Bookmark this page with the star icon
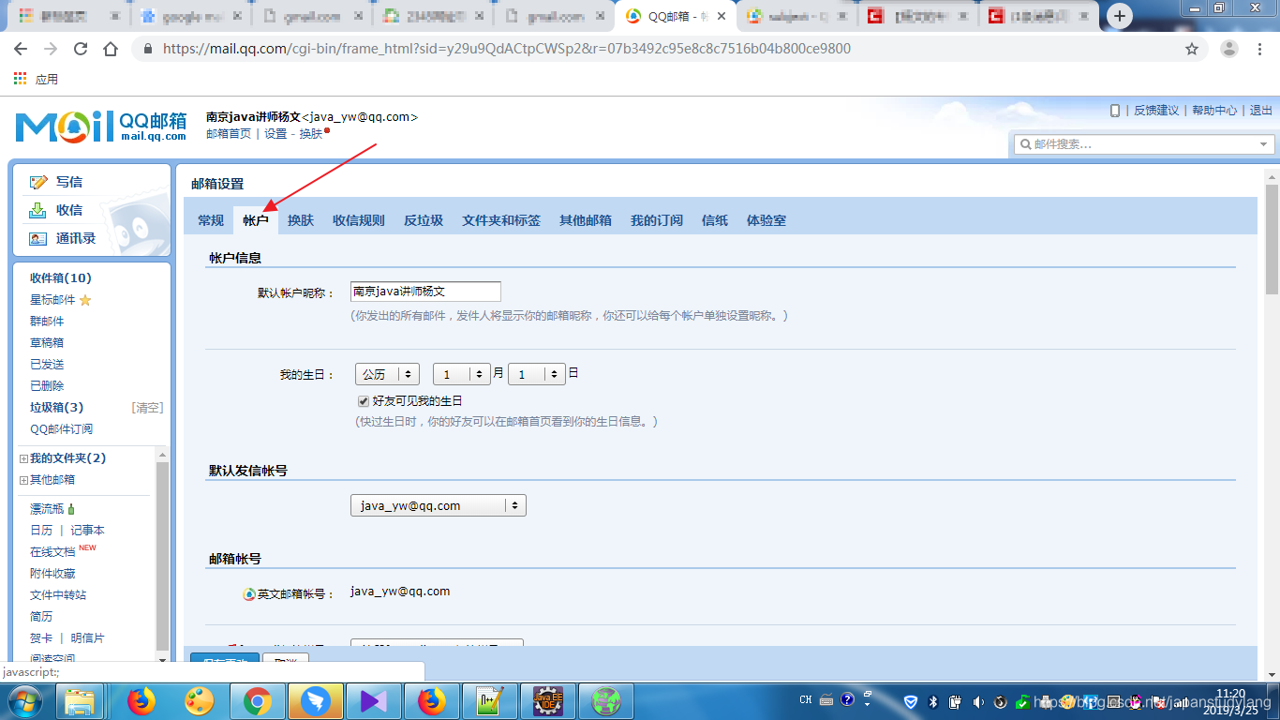Viewport: 1280px width, 720px height. pyautogui.click(x=1192, y=49)
